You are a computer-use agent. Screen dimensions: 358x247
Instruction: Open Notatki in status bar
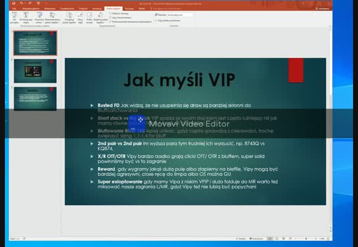[x=241, y=238]
